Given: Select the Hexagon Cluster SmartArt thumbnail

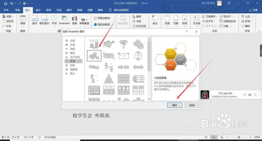Looking at the screenshot, I should coord(94,56).
